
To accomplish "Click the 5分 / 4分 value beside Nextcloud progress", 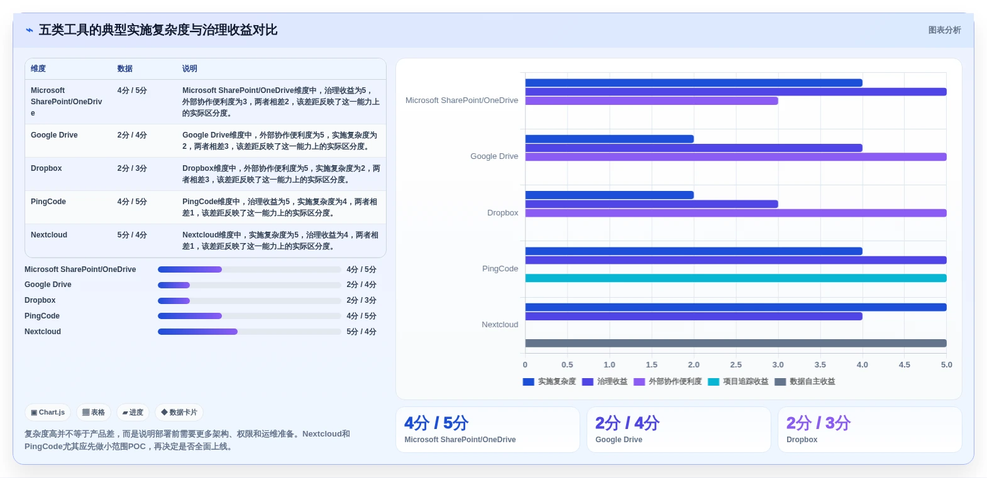I will [x=361, y=332].
